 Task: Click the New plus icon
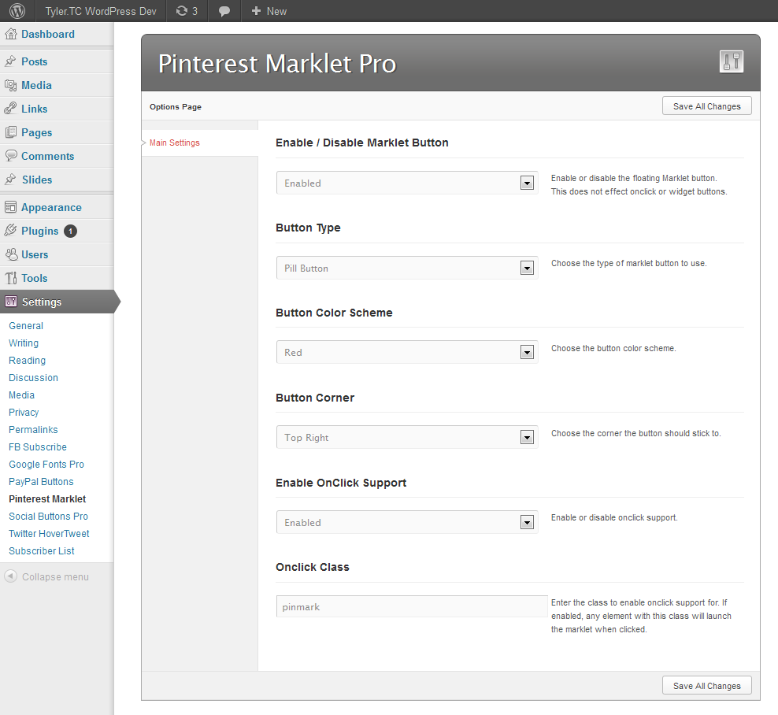tap(256, 11)
